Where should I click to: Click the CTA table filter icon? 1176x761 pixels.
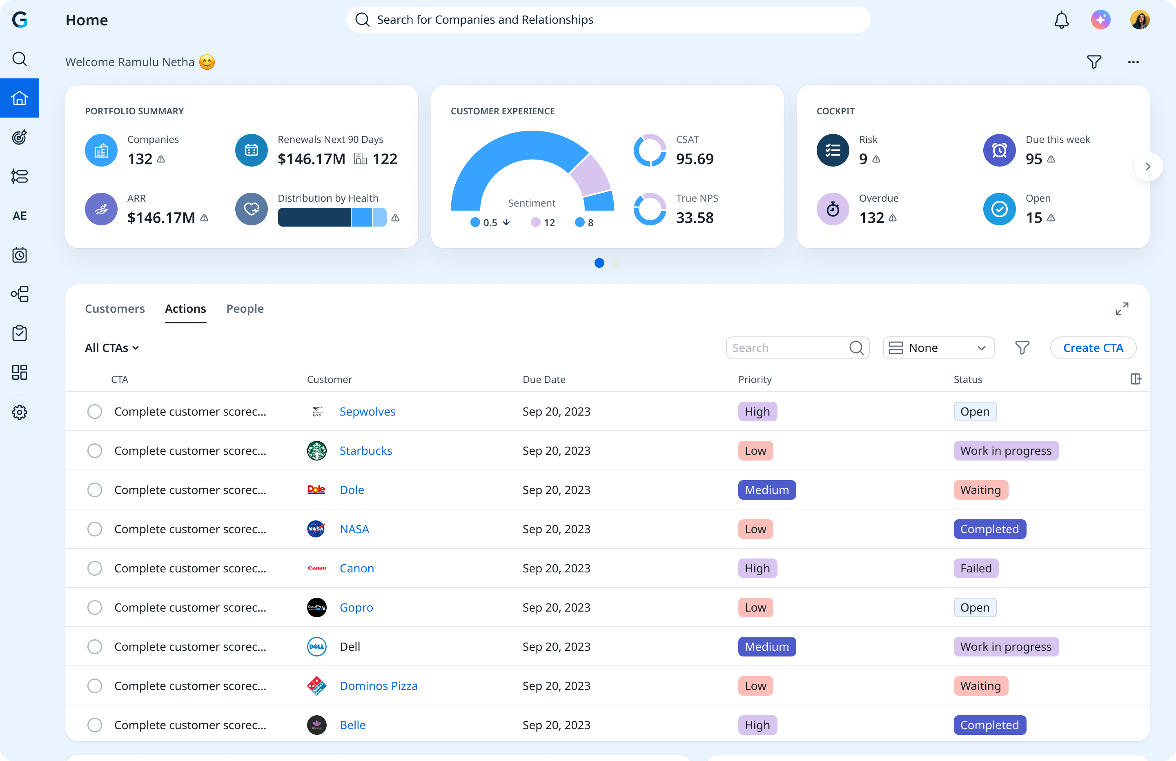click(x=1022, y=348)
